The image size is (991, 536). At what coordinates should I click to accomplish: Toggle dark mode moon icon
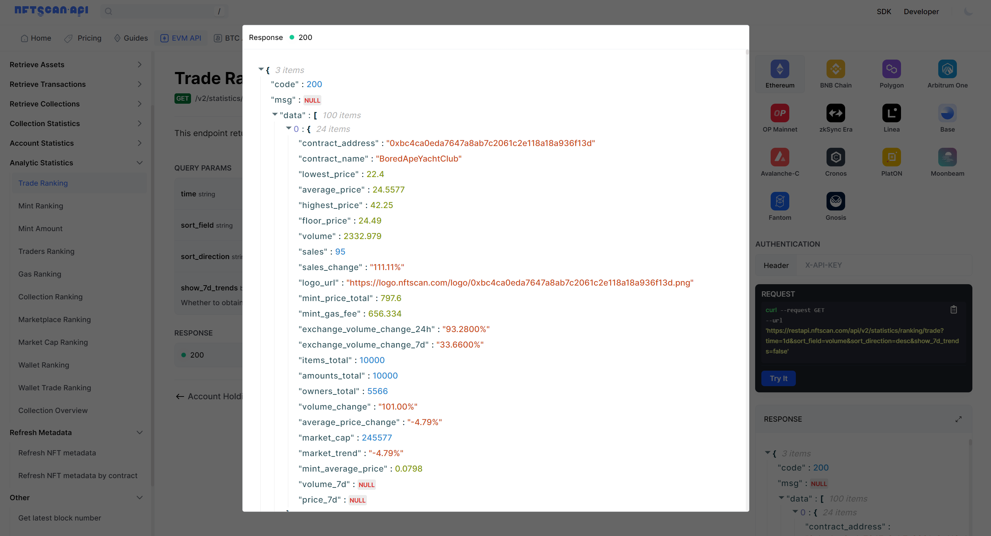[x=968, y=11]
